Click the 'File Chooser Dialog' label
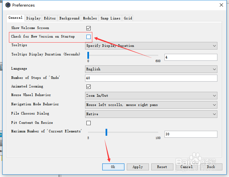Image resolution: width=229 pixels, height=177 pixels. coord(30,114)
